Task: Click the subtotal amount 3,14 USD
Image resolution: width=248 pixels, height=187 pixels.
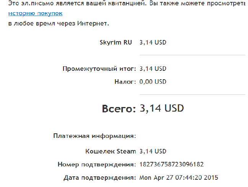Action: tap(153, 69)
